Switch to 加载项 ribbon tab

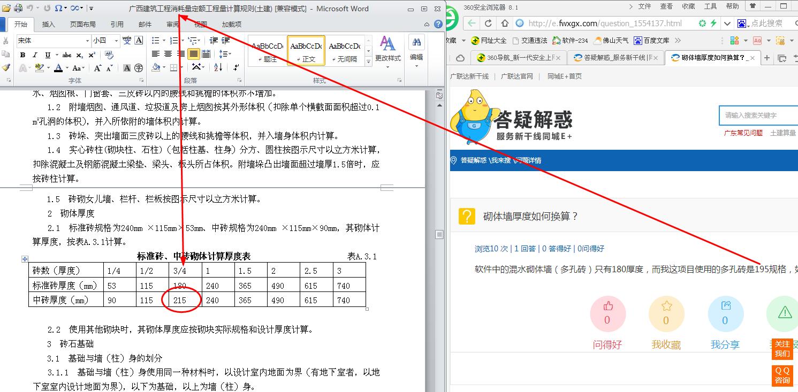(x=231, y=24)
